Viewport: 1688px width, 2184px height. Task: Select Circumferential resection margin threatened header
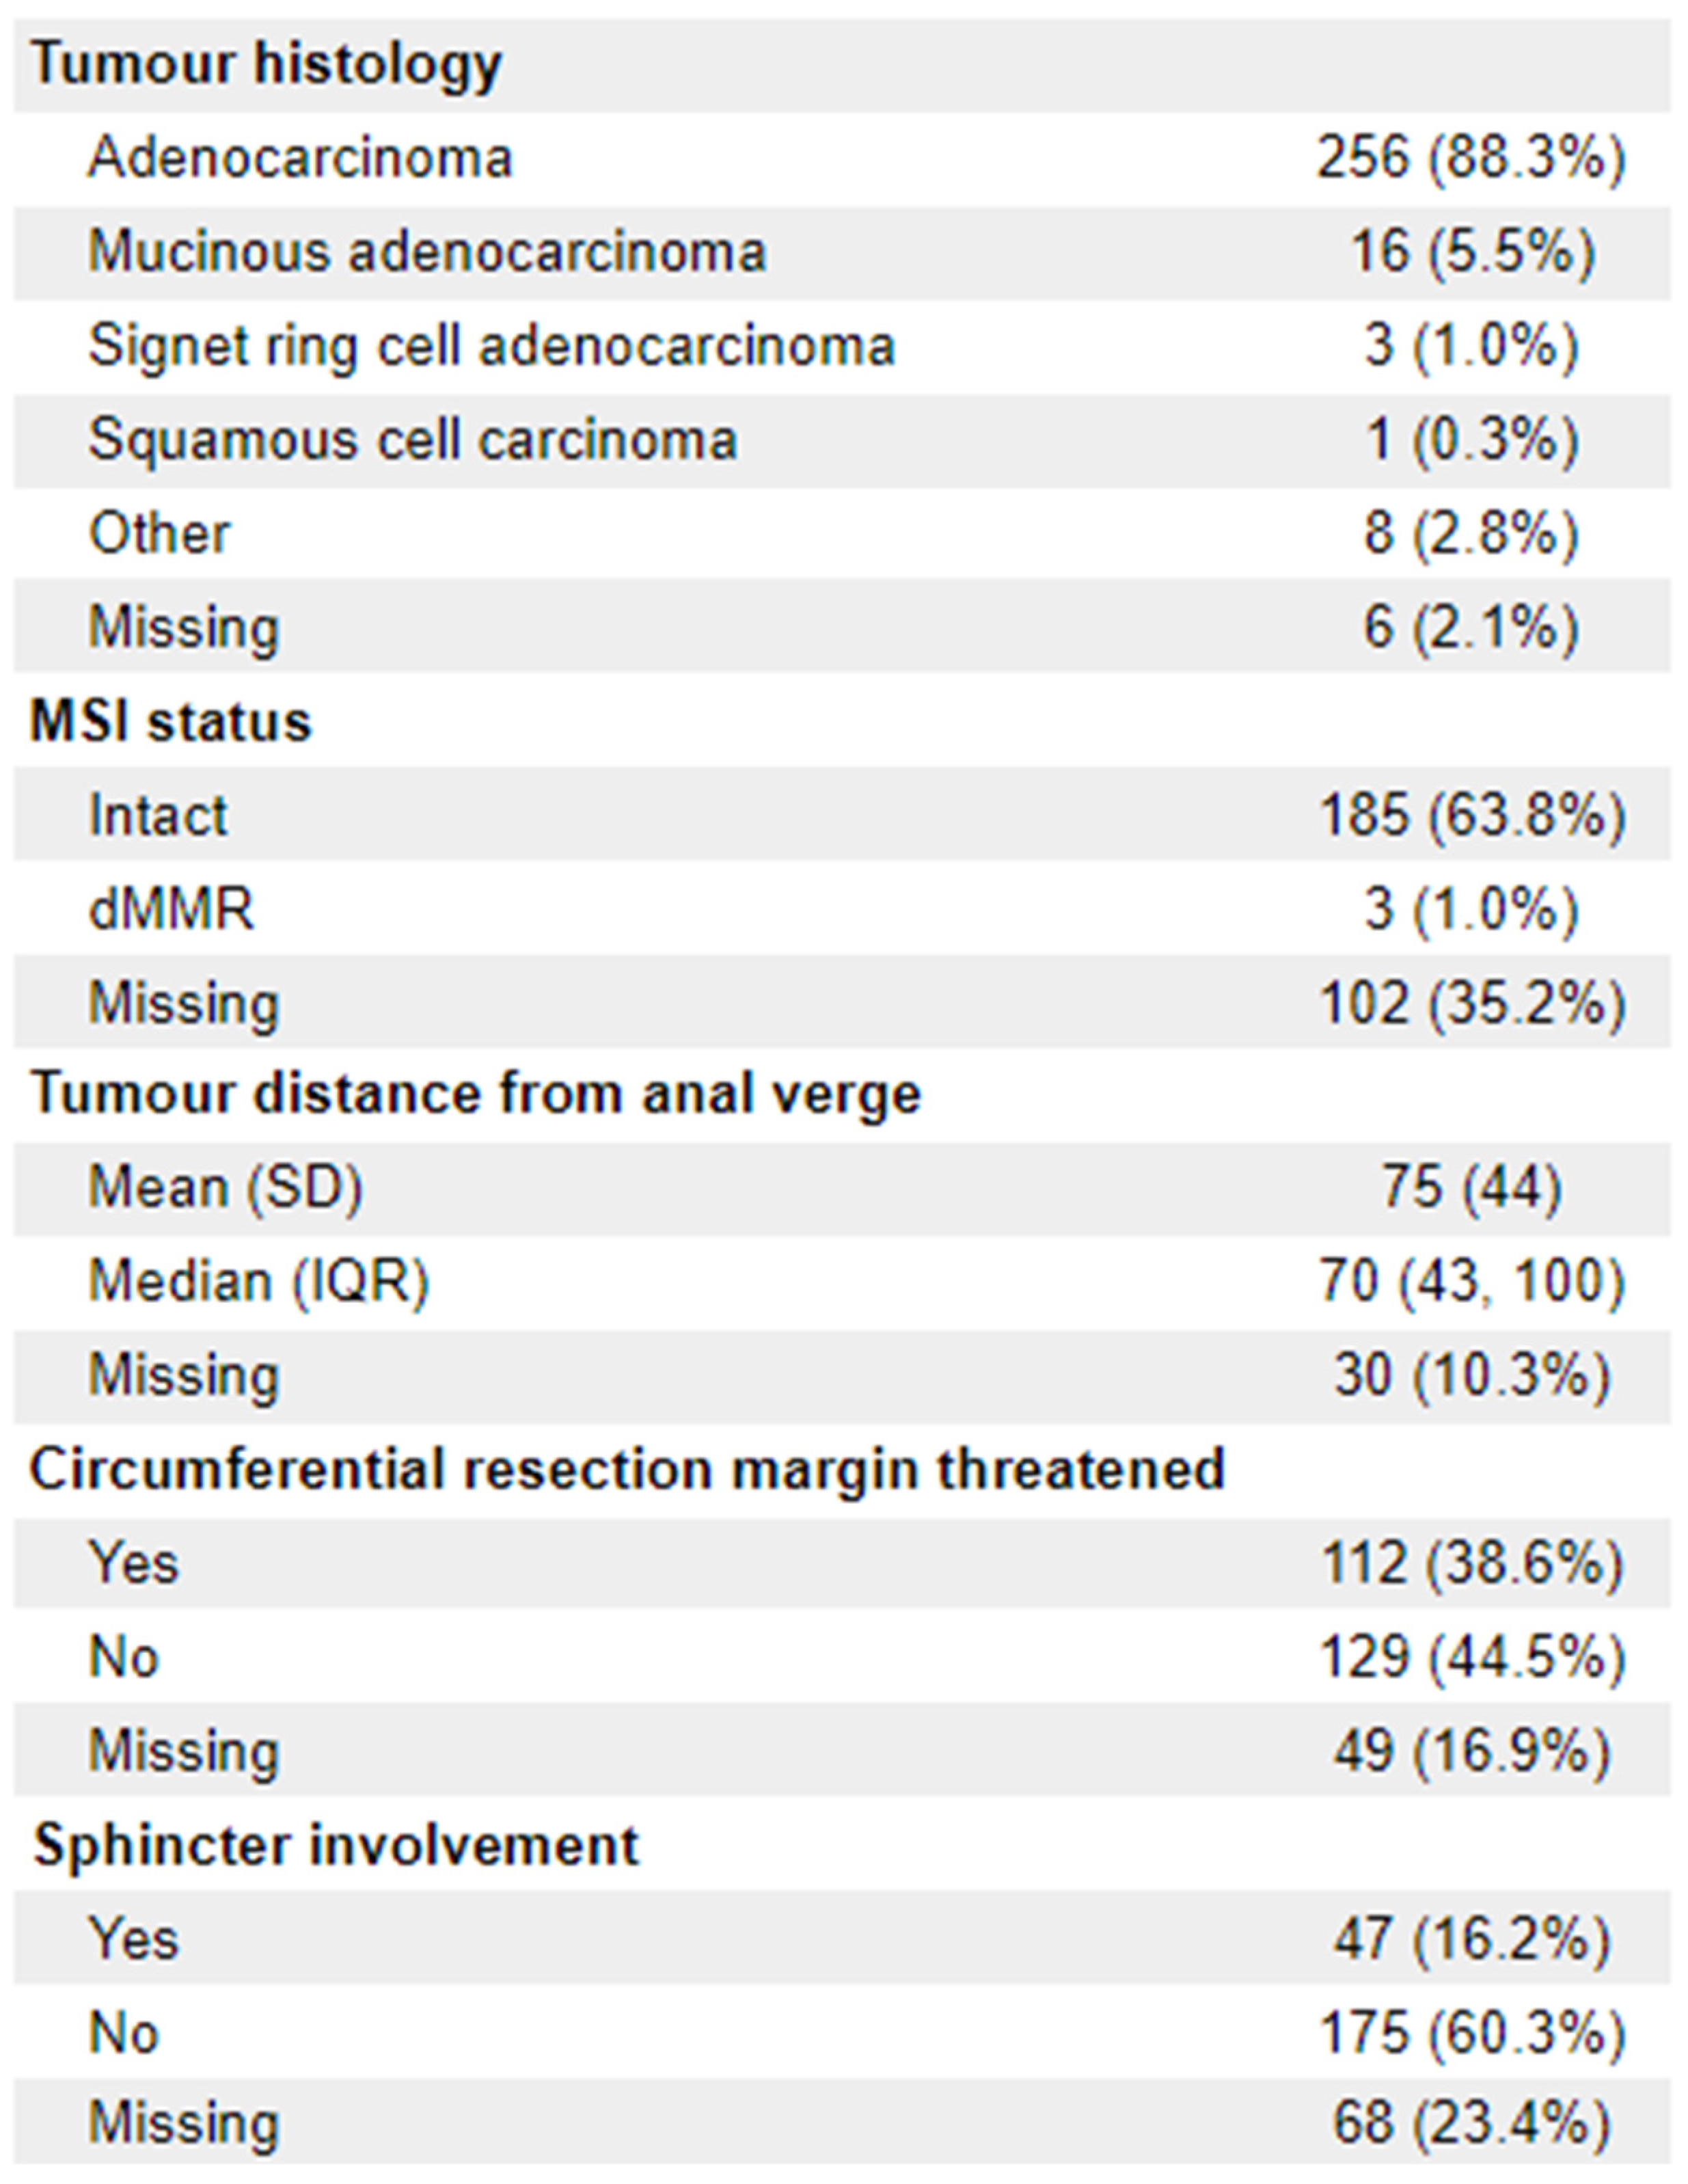pyautogui.click(x=627, y=1469)
